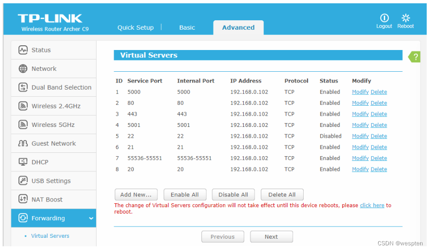This screenshot has height=251, width=430.
Task: Click the Previous button
Action: coord(223,236)
